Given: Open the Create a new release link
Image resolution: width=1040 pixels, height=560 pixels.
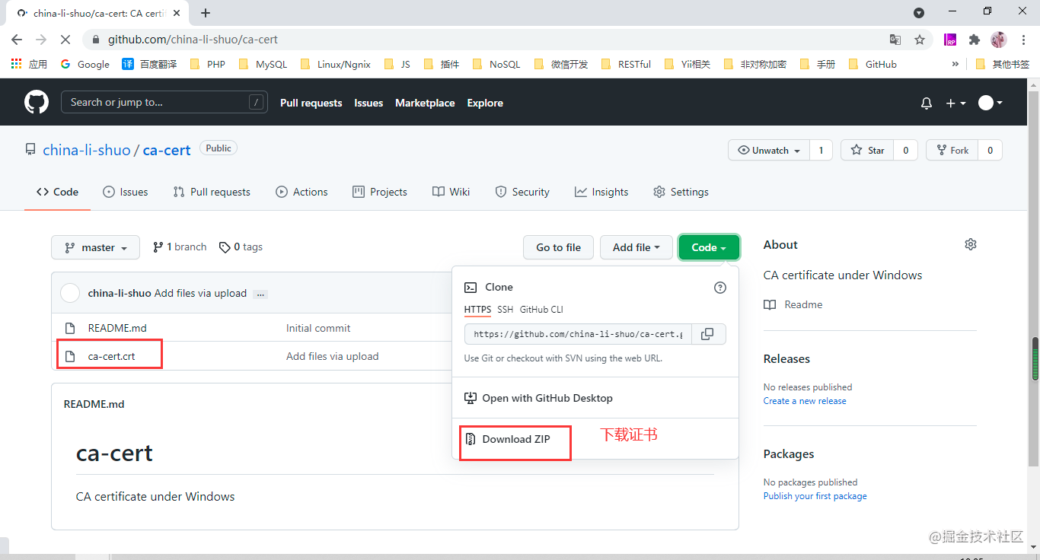Looking at the screenshot, I should click(804, 400).
